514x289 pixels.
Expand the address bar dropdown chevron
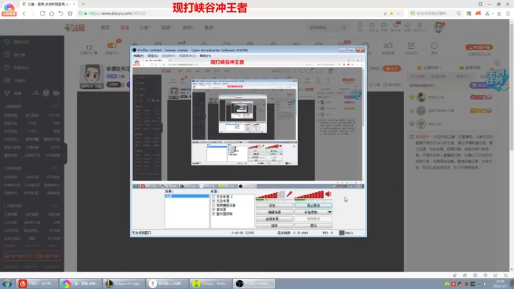click(x=398, y=13)
